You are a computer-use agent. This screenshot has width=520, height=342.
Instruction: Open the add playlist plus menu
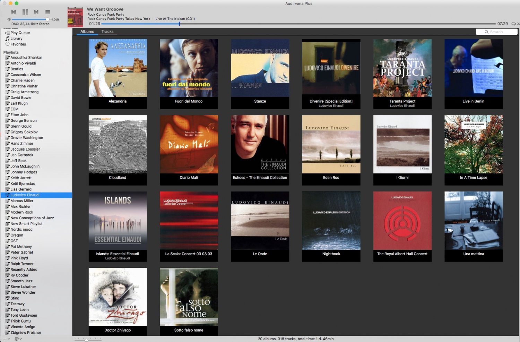[6, 339]
